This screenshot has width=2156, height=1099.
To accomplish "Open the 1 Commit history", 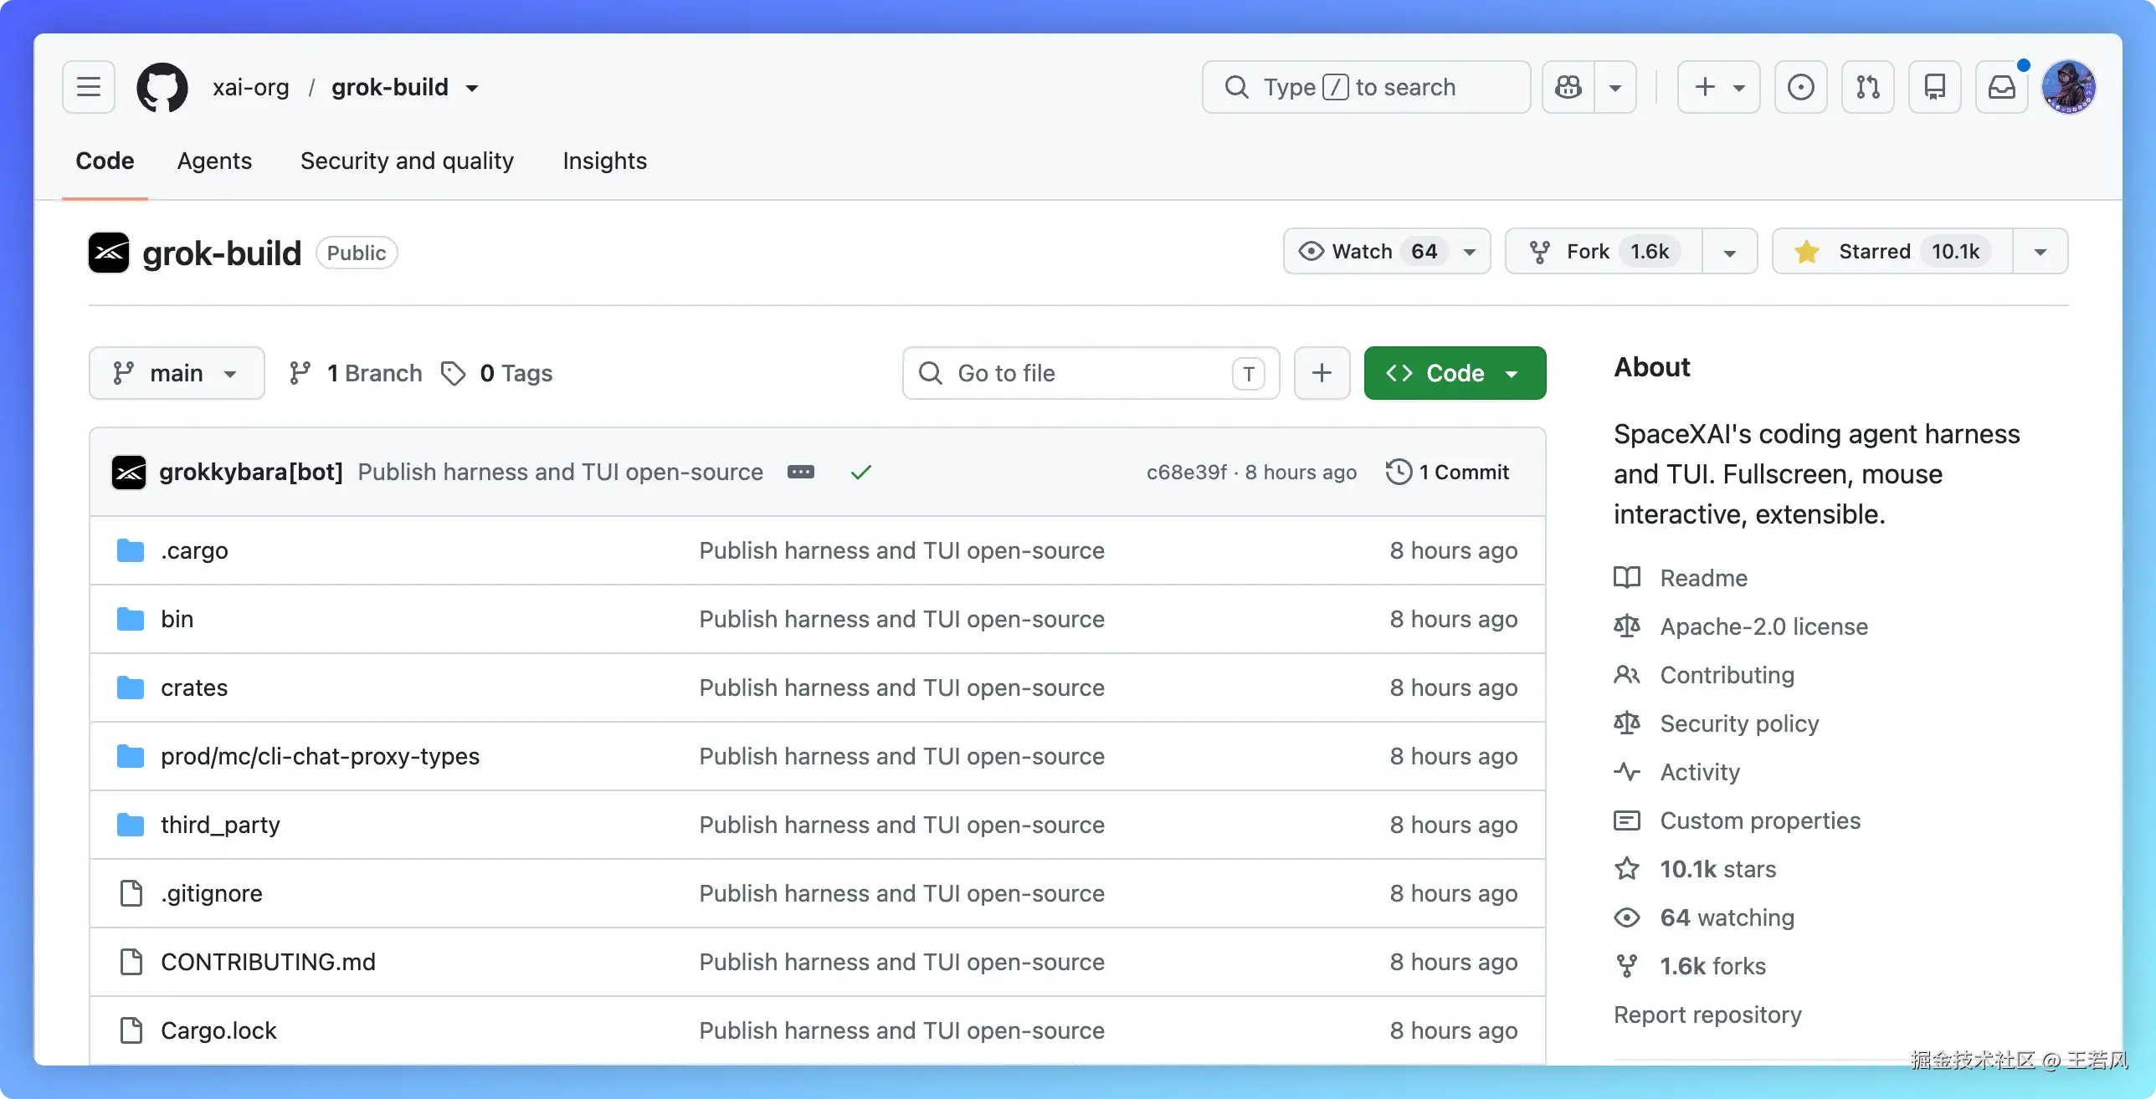I will (1448, 472).
